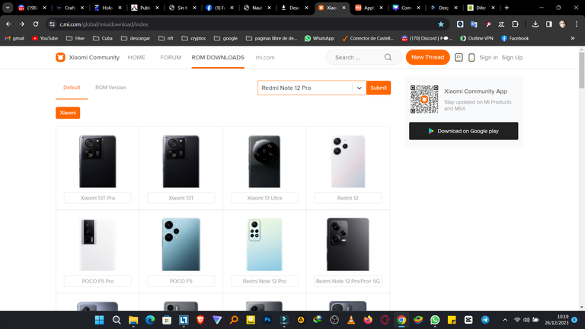Open the YouTube bookmark
The image size is (585, 329).
(x=45, y=38)
